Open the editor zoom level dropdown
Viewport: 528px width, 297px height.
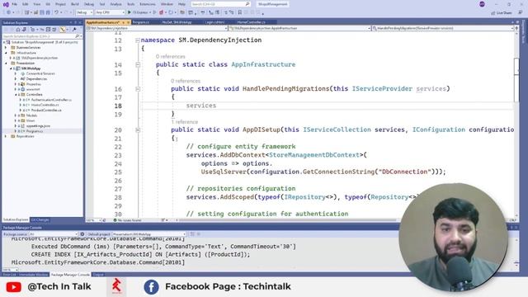(93, 220)
